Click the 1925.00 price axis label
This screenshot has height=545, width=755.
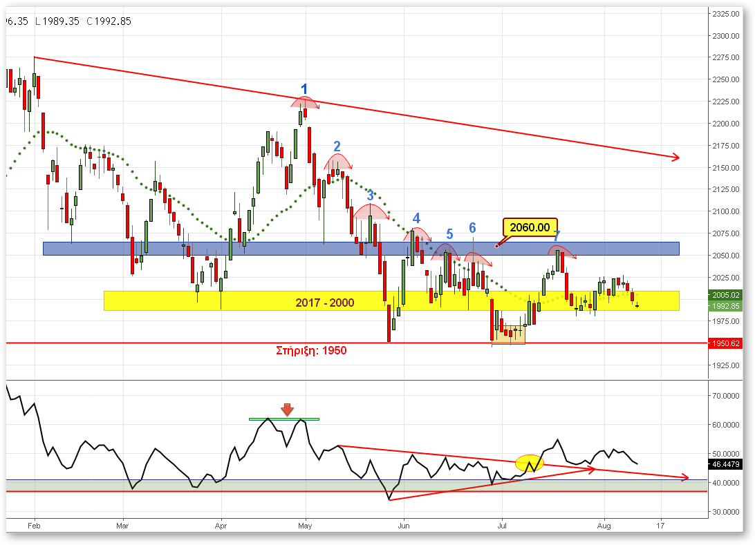[x=726, y=365]
